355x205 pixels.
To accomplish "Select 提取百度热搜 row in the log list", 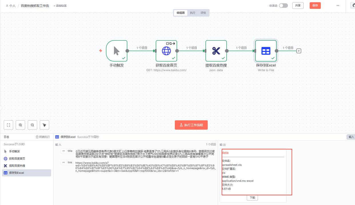I will [27, 166].
